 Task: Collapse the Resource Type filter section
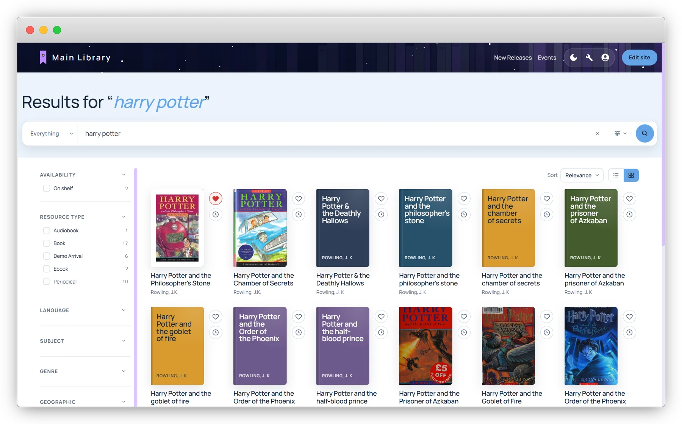(x=124, y=217)
